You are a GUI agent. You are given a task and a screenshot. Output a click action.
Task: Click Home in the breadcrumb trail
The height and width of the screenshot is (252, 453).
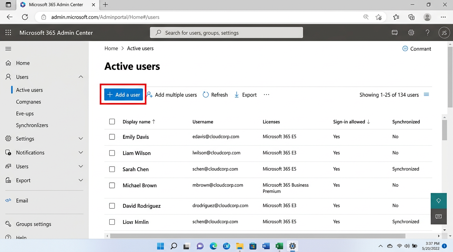[111, 48]
